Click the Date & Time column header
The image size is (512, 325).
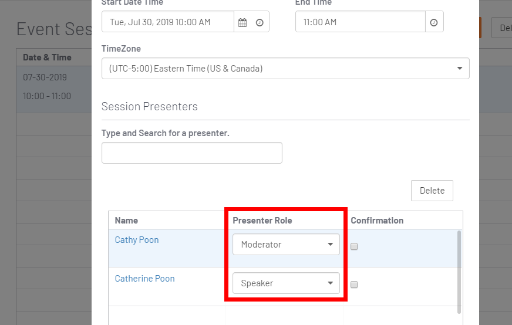tap(47, 57)
